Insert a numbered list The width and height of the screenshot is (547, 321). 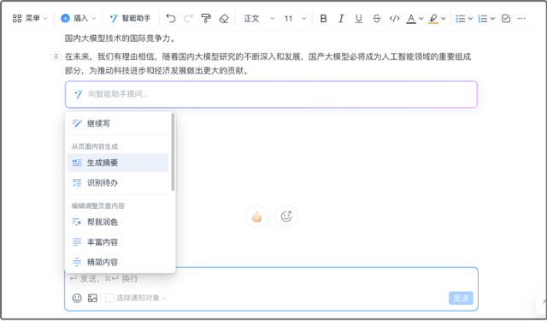coord(482,18)
